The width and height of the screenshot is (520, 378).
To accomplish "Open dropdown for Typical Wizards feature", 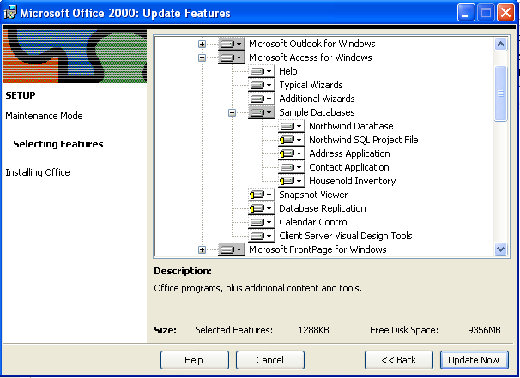I will click(262, 85).
